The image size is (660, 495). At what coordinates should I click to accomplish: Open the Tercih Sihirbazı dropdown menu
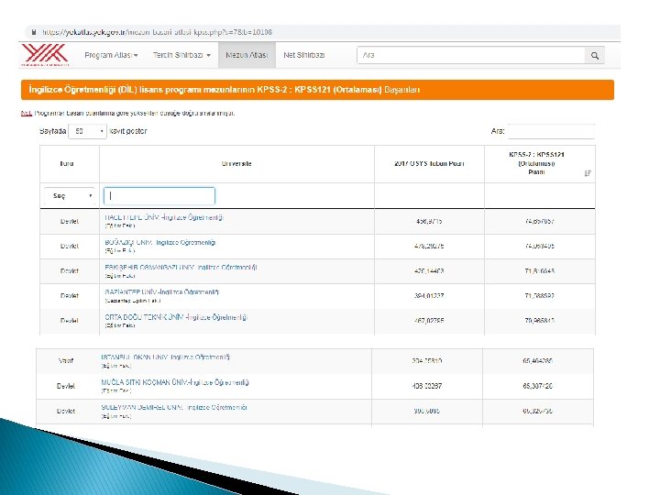pos(181,55)
